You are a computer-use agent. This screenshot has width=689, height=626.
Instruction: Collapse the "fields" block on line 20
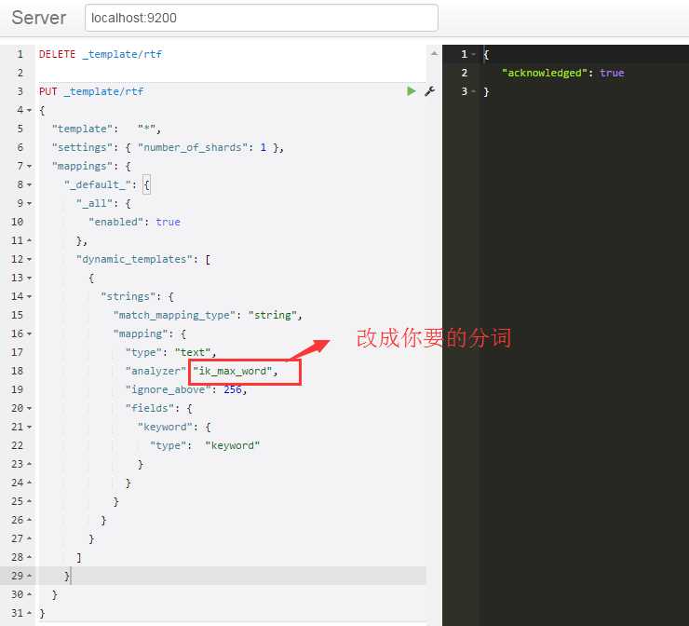click(x=30, y=408)
